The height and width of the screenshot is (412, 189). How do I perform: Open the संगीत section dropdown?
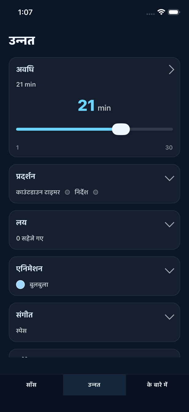[x=169, y=317]
